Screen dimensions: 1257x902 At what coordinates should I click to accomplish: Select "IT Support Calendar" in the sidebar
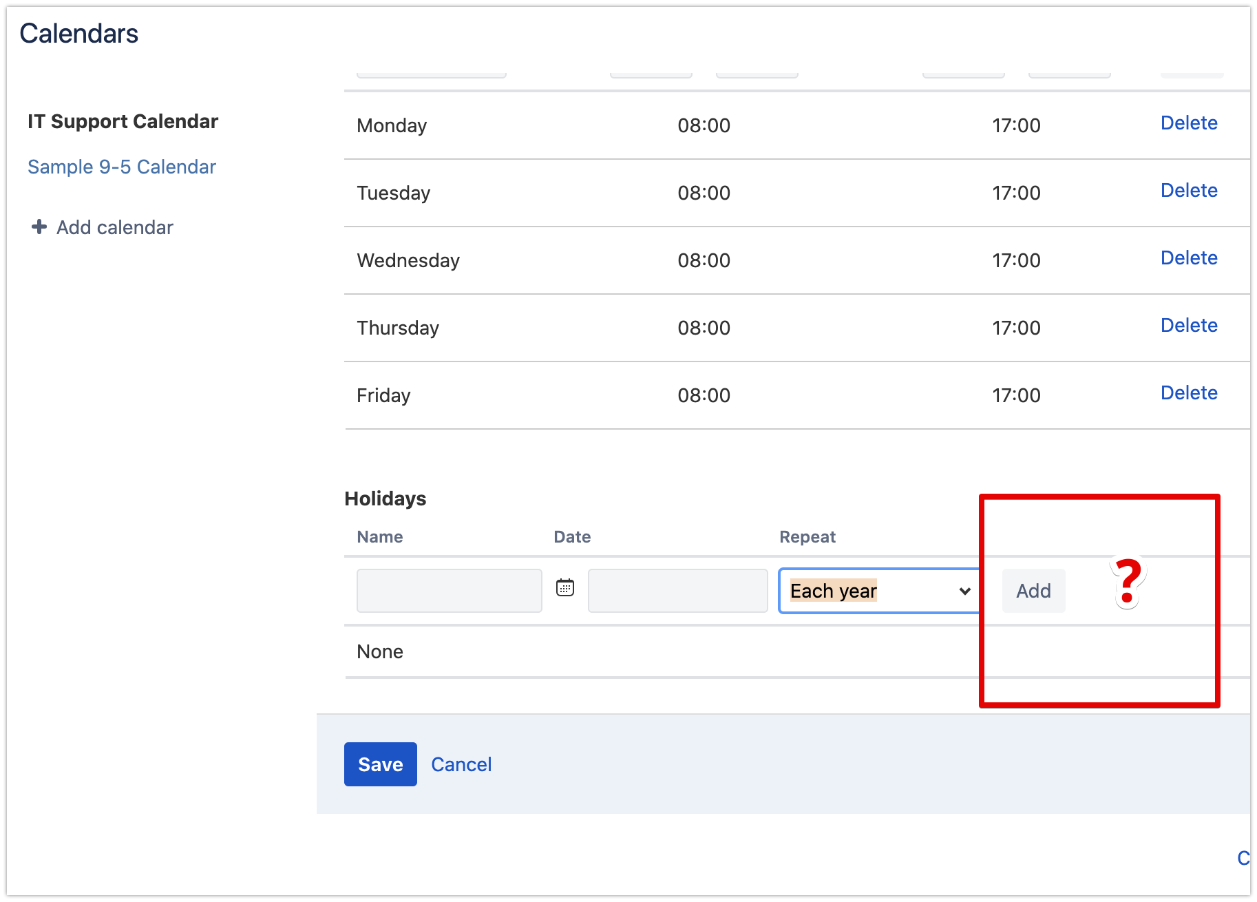pos(123,121)
